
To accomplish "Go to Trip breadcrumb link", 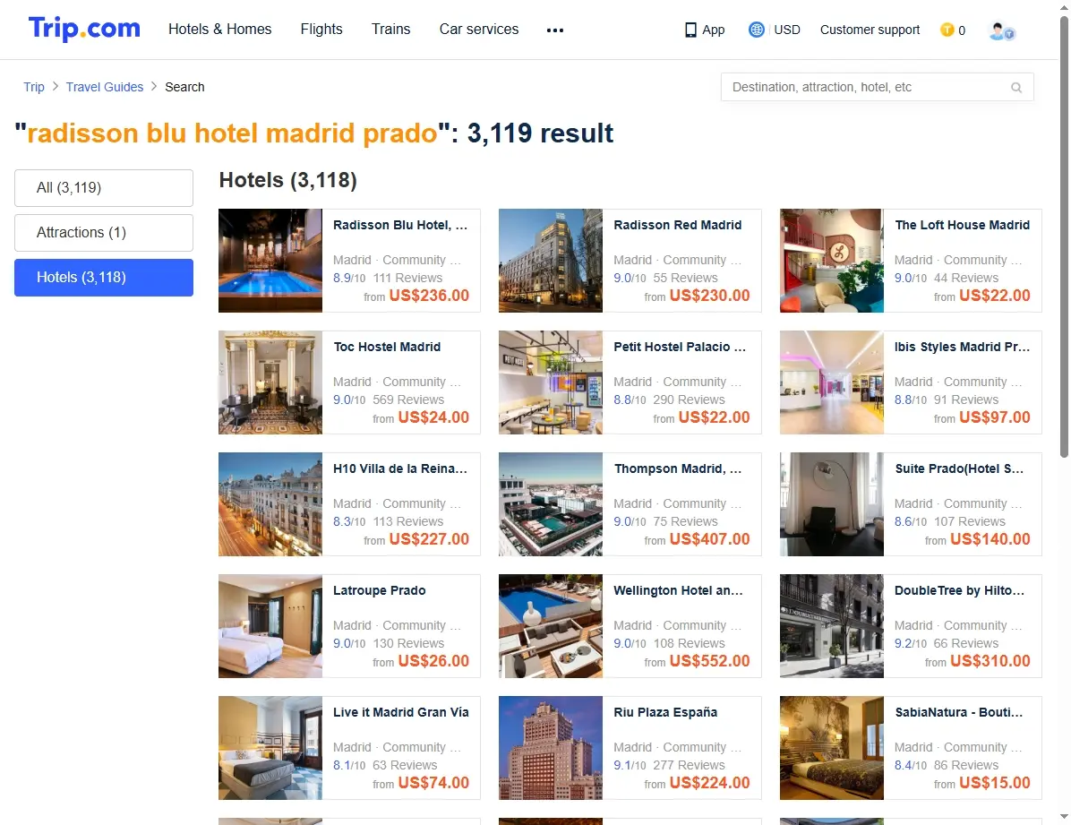I will click(x=33, y=87).
